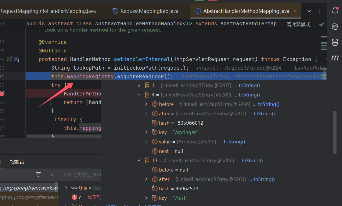Click the glasses watch icon beside this

click(74, 188)
